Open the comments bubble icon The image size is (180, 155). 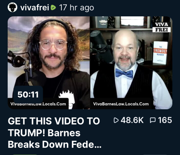pos(153,120)
